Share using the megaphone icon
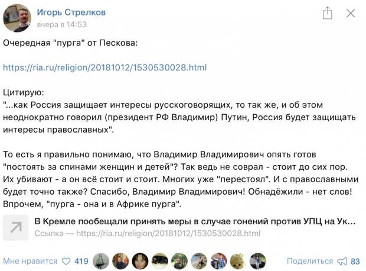The height and width of the screenshot is (271, 366). coord(342,261)
